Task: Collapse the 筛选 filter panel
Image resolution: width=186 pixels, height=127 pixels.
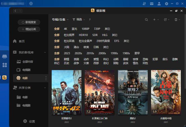Action: [x=79, y=20]
